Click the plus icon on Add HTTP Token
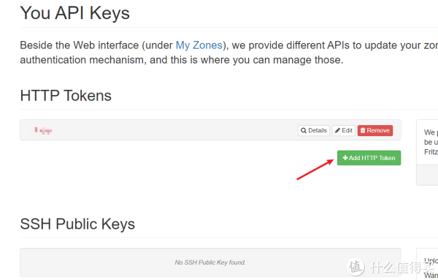 [345, 158]
